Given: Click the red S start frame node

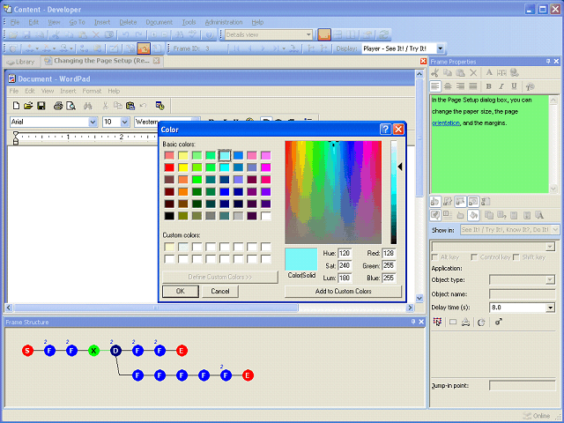Looking at the screenshot, I should (x=27, y=351).
